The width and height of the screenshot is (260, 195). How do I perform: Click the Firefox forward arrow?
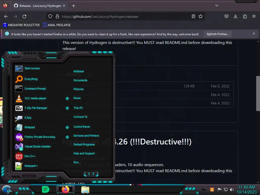[x=15, y=17]
